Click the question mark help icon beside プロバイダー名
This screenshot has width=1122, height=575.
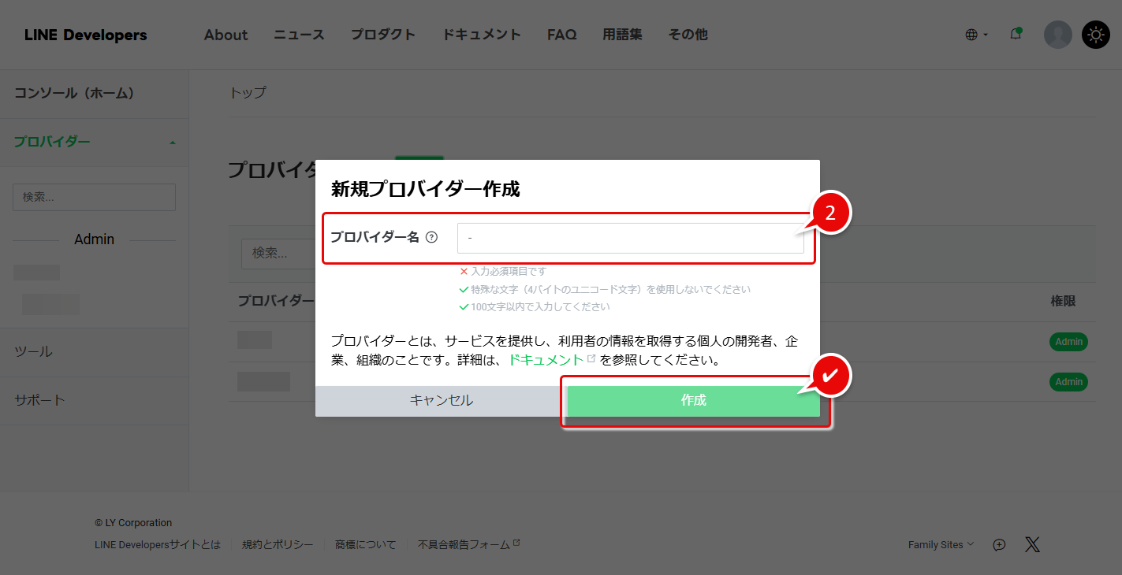pyautogui.click(x=432, y=236)
